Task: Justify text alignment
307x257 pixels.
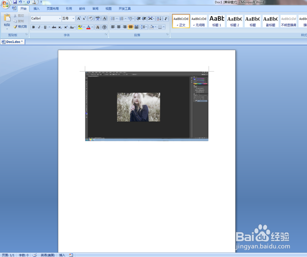Action: 130,27
